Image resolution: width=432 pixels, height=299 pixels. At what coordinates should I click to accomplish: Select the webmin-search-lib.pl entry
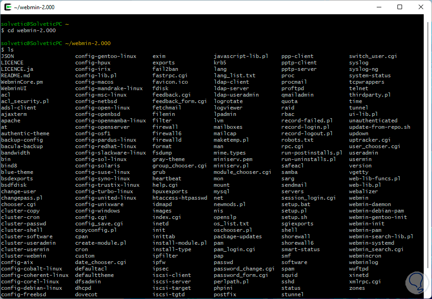click(x=381, y=236)
